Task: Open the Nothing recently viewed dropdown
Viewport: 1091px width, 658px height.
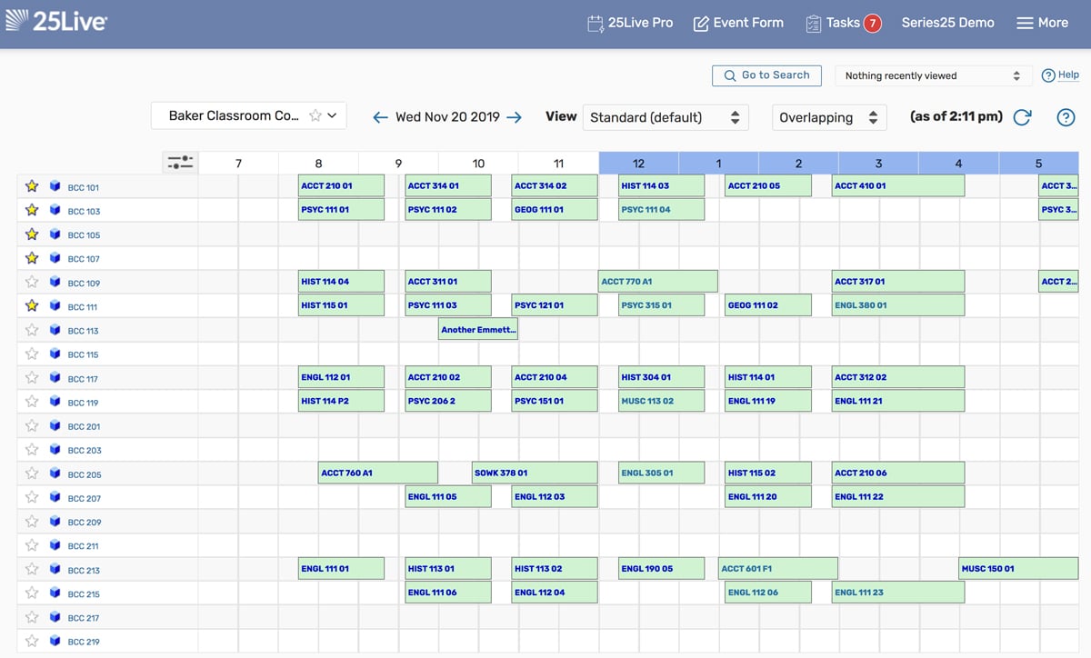Action: [x=933, y=75]
